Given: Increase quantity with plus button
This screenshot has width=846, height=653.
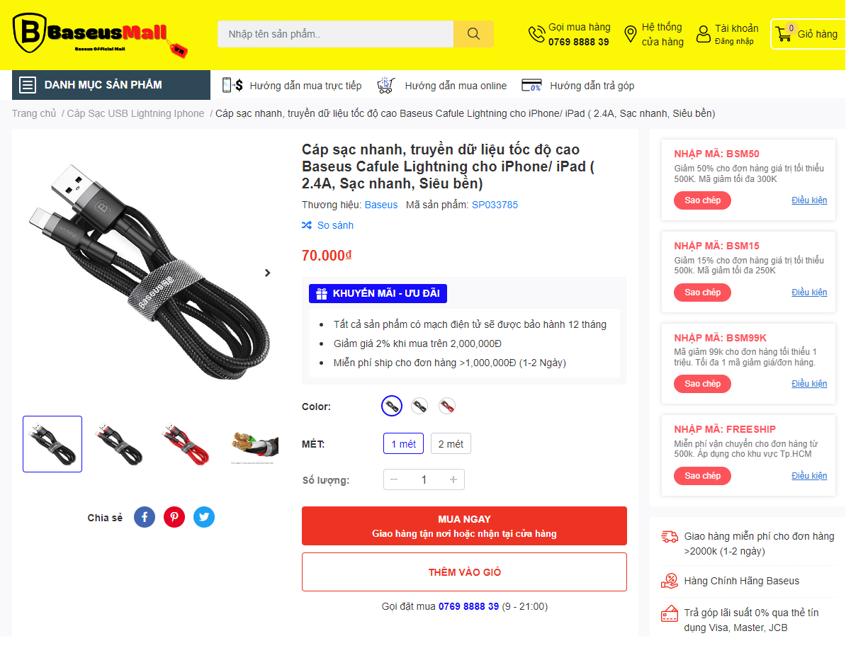Looking at the screenshot, I should 453,479.
